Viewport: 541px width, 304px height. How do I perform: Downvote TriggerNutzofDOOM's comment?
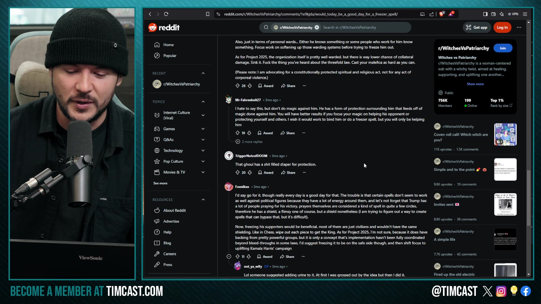pos(250,173)
